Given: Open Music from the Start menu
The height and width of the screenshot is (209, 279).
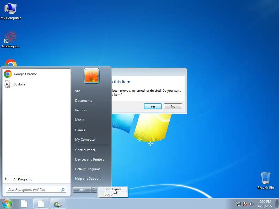Looking at the screenshot, I should (x=80, y=120).
